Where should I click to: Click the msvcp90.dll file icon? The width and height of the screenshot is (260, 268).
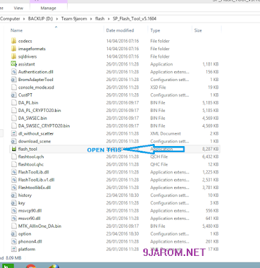[x=13, y=210]
